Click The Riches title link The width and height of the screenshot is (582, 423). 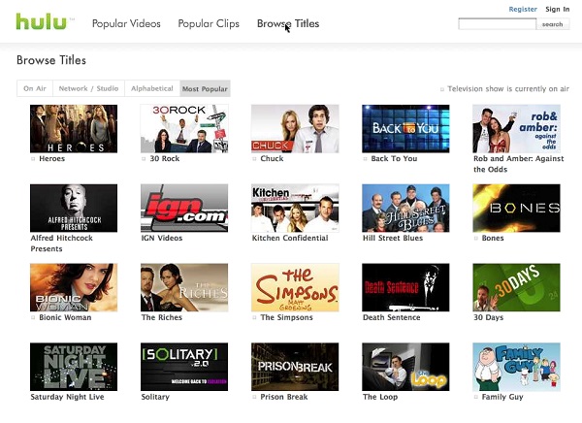coord(162,317)
